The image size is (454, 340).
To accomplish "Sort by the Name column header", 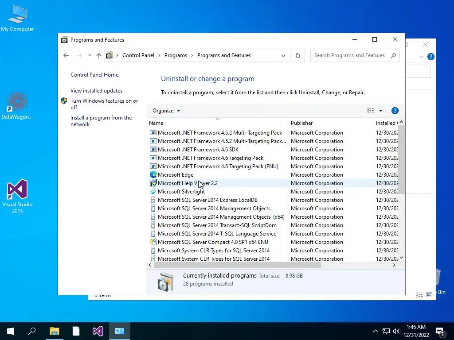I will [x=217, y=123].
